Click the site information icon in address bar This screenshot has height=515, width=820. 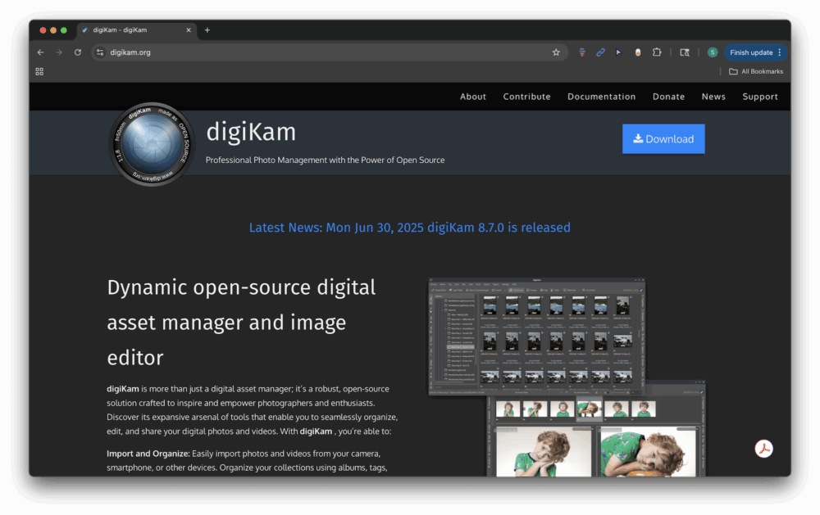[x=102, y=52]
